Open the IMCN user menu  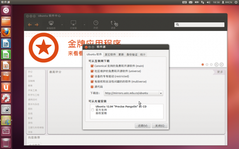(x=227, y=2)
